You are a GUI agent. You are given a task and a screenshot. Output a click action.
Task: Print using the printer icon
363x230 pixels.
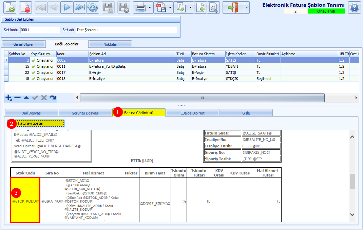click(140, 7)
